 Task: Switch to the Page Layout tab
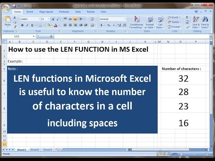point(46,12)
